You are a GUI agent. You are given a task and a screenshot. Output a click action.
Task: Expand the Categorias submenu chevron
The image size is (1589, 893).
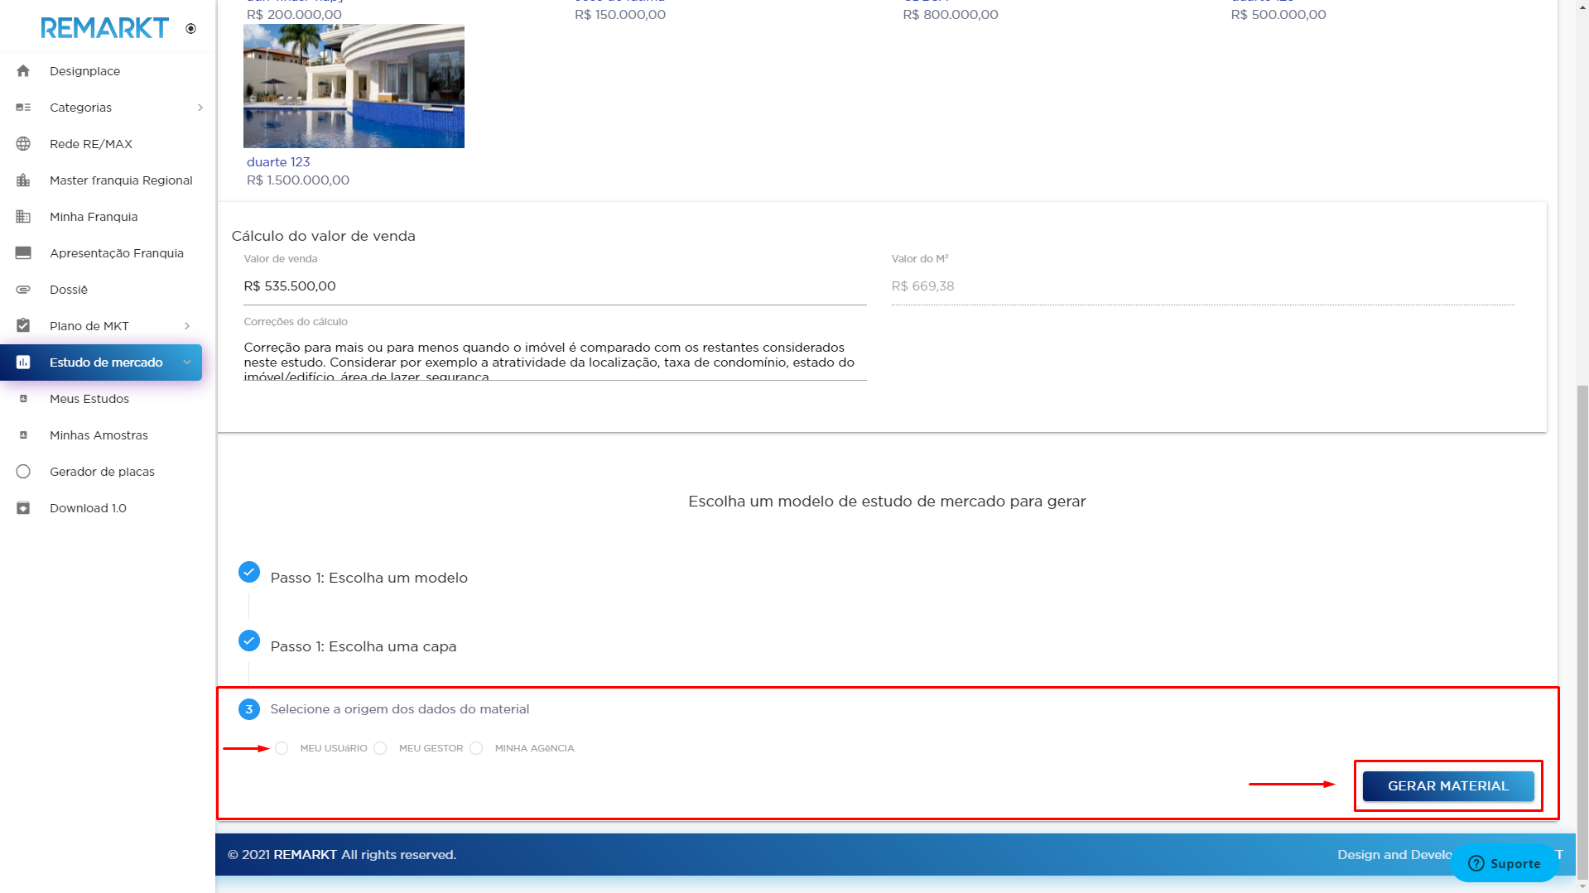click(200, 108)
